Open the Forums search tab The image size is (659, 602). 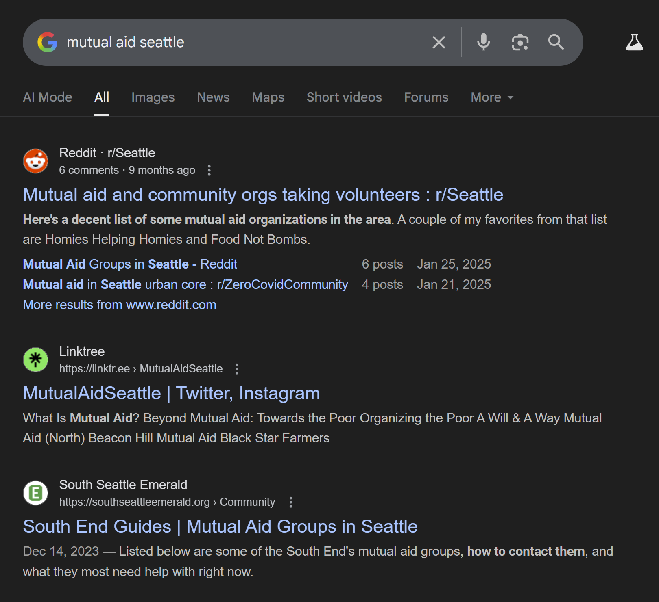coord(426,97)
